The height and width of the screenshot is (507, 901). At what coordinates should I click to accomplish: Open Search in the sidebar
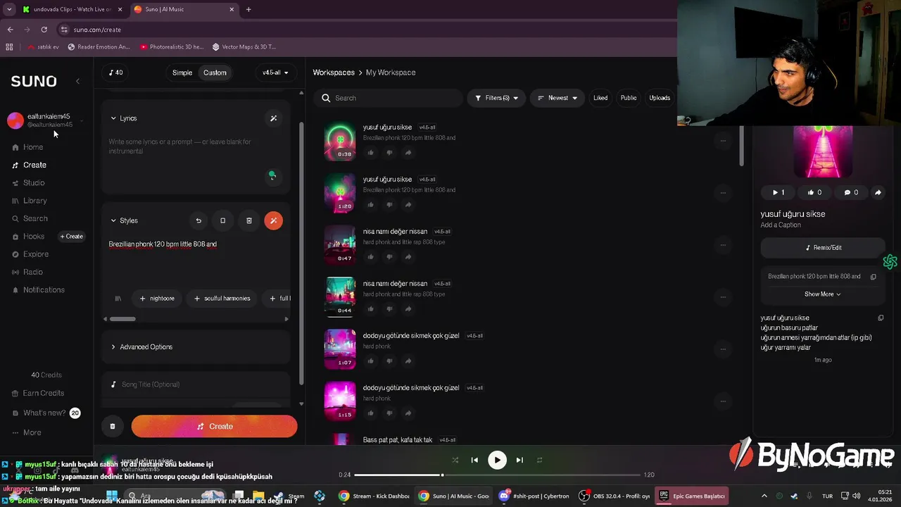(30, 218)
